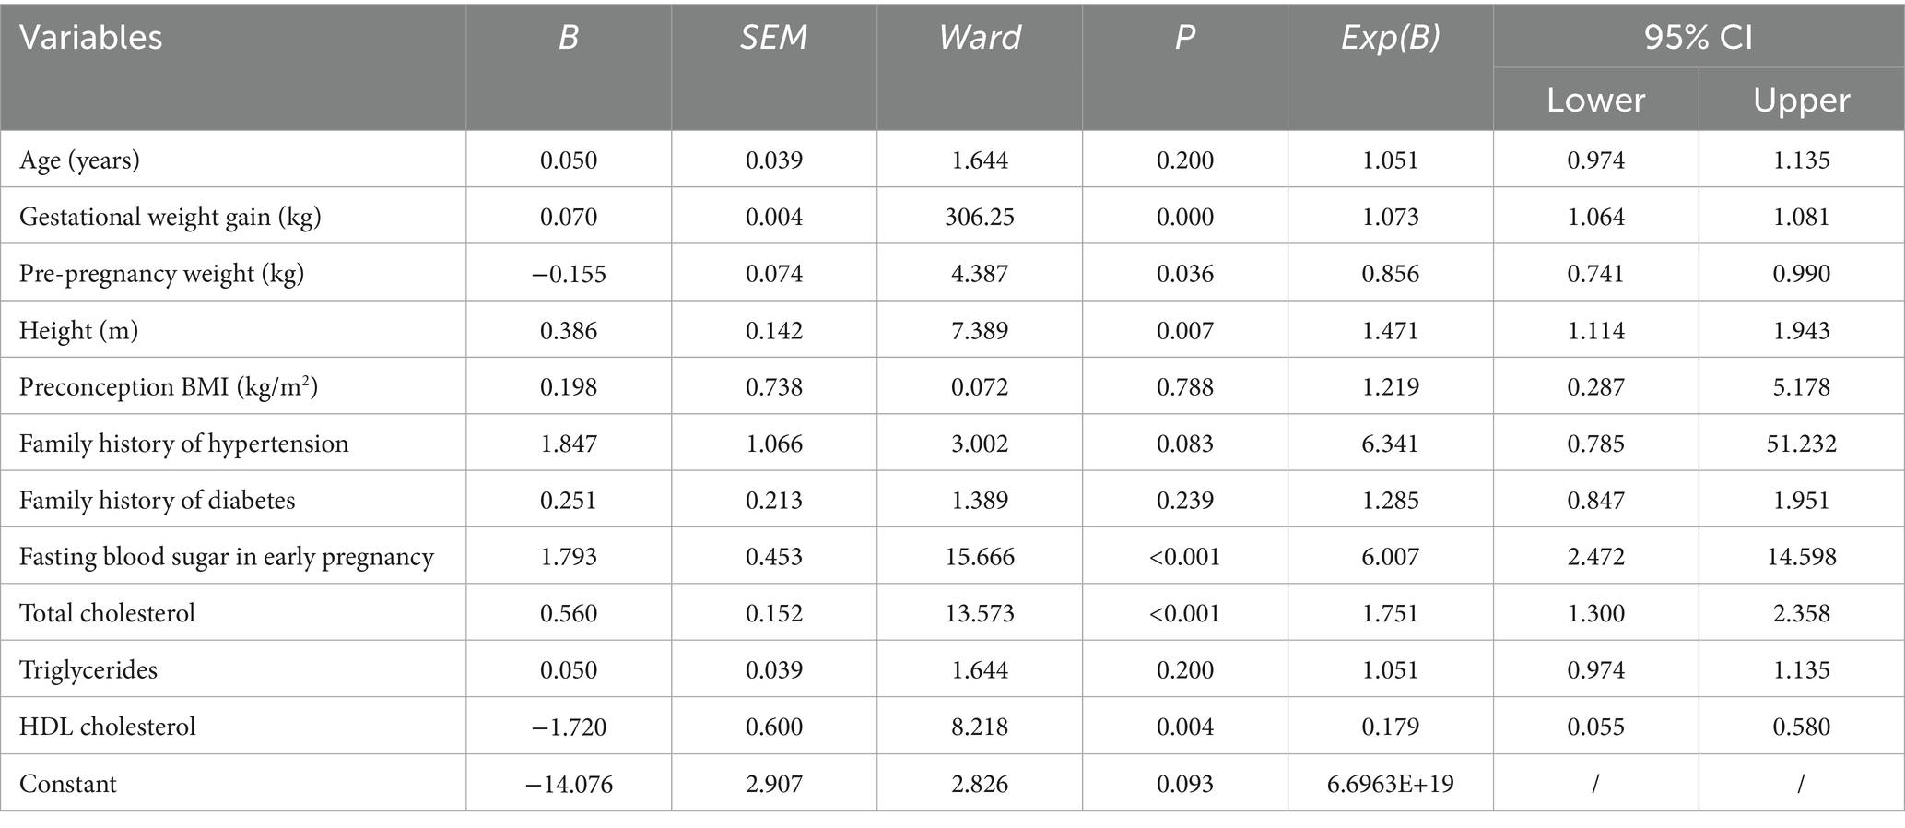Click the Preconception BMI row label
This screenshot has height=828, width=1905.
pos(169,387)
